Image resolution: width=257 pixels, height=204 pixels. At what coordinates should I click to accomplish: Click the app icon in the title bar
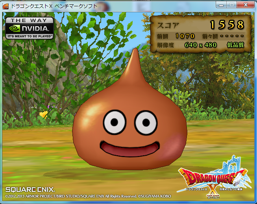tap(6, 6)
